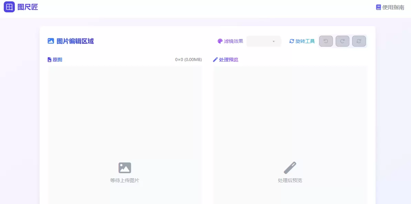Click the reset rotation refresh button
Viewport: 411px width, 204px height.
pyautogui.click(x=359, y=41)
